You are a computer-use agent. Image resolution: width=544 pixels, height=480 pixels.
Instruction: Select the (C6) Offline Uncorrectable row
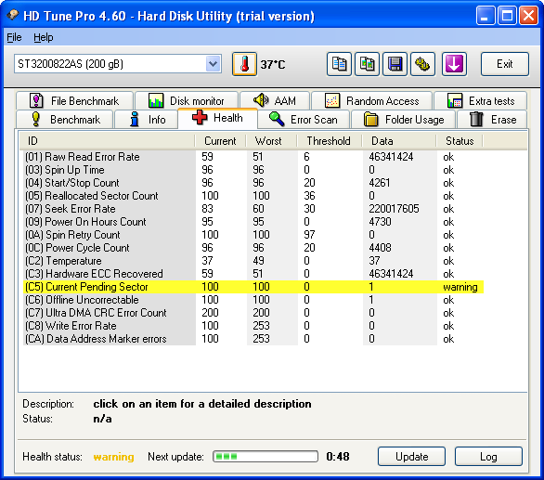coord(253,300)
